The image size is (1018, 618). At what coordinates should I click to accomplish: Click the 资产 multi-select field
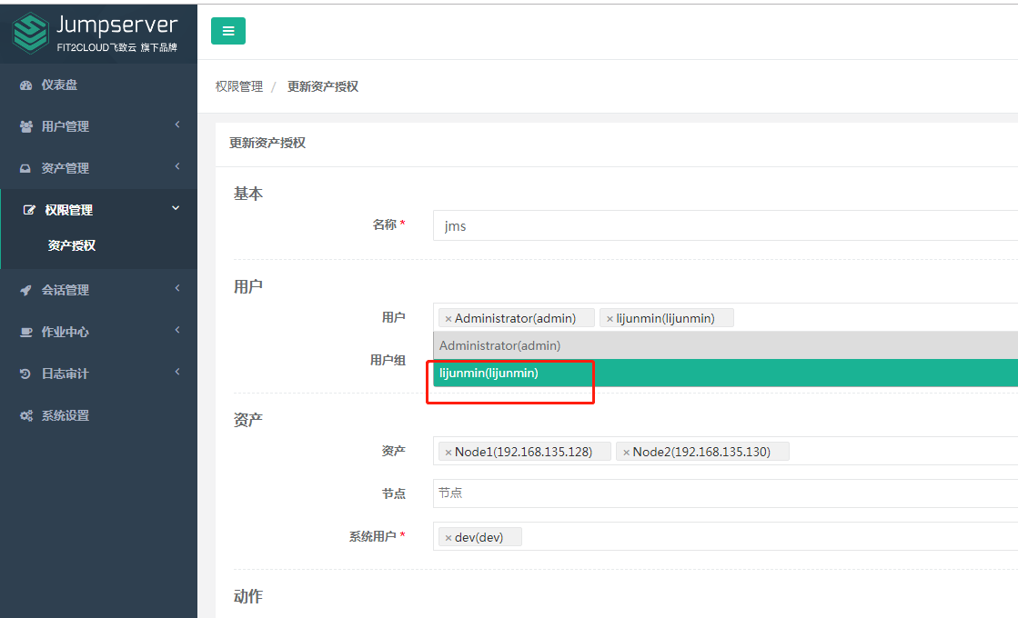pyautogui.click(x=725, y=451)
